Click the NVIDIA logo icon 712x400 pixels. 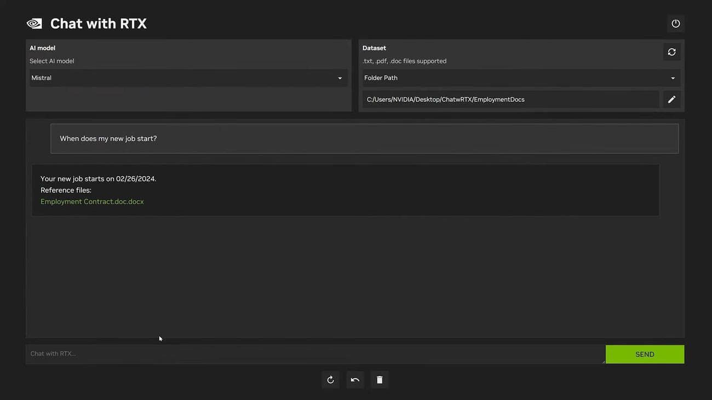34,23
